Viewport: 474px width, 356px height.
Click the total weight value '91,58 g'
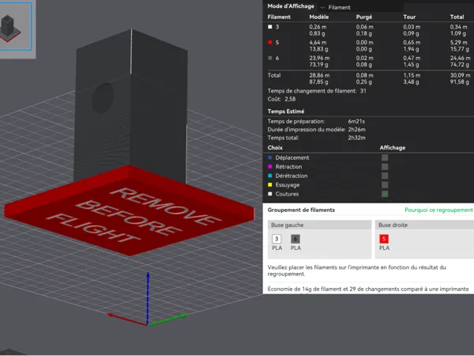coord(460,82)
